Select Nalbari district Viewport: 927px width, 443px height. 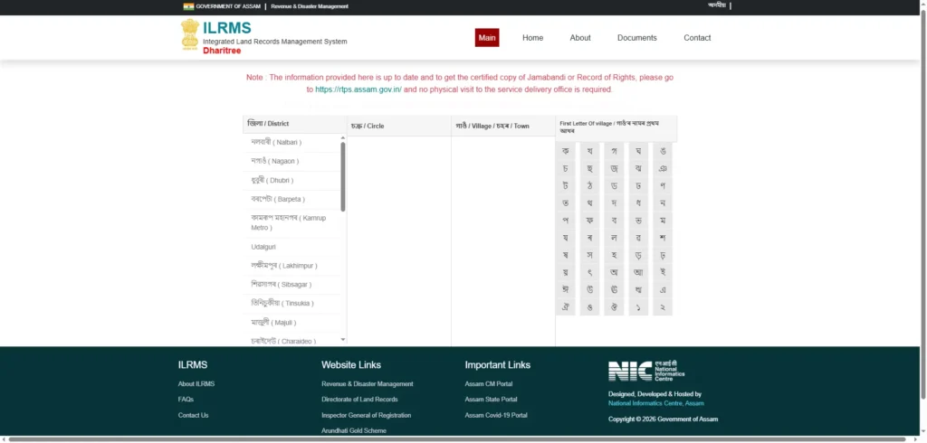(292, 142)
